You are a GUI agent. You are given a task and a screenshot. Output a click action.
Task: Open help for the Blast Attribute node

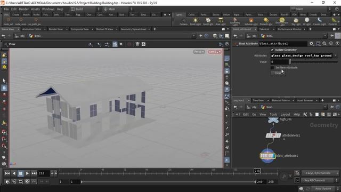coord(337,44)
